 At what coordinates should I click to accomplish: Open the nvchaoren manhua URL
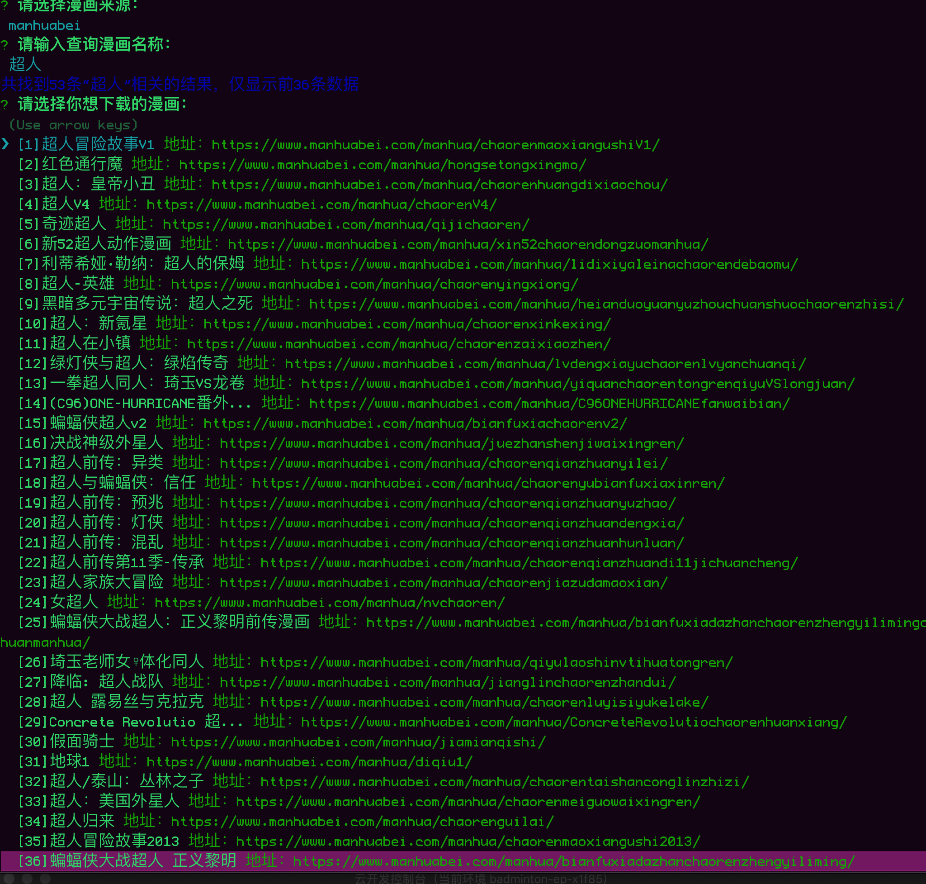click(x=330, y=603)
